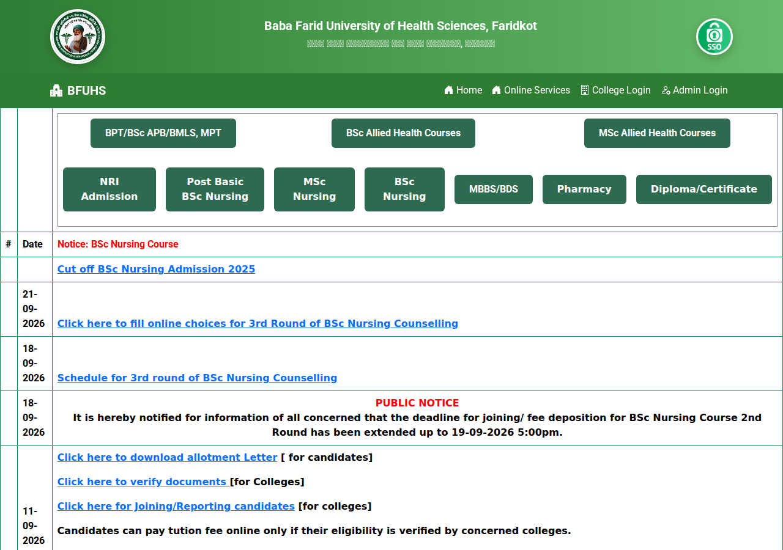Click the Admin Login person icon

(666, 90)
